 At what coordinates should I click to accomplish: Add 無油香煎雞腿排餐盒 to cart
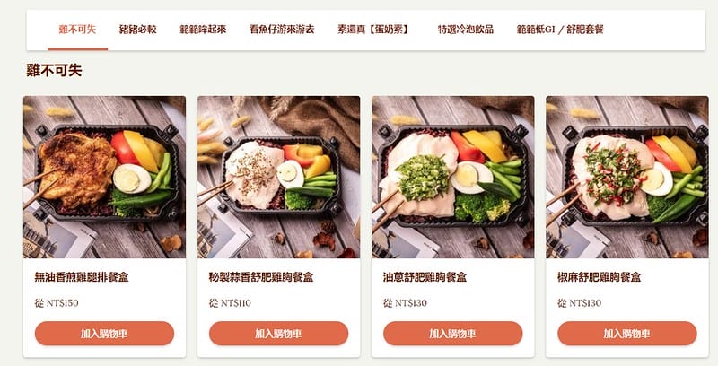coord(104,334)
